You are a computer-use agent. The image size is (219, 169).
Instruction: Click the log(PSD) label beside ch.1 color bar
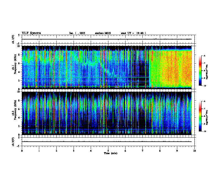207,72
